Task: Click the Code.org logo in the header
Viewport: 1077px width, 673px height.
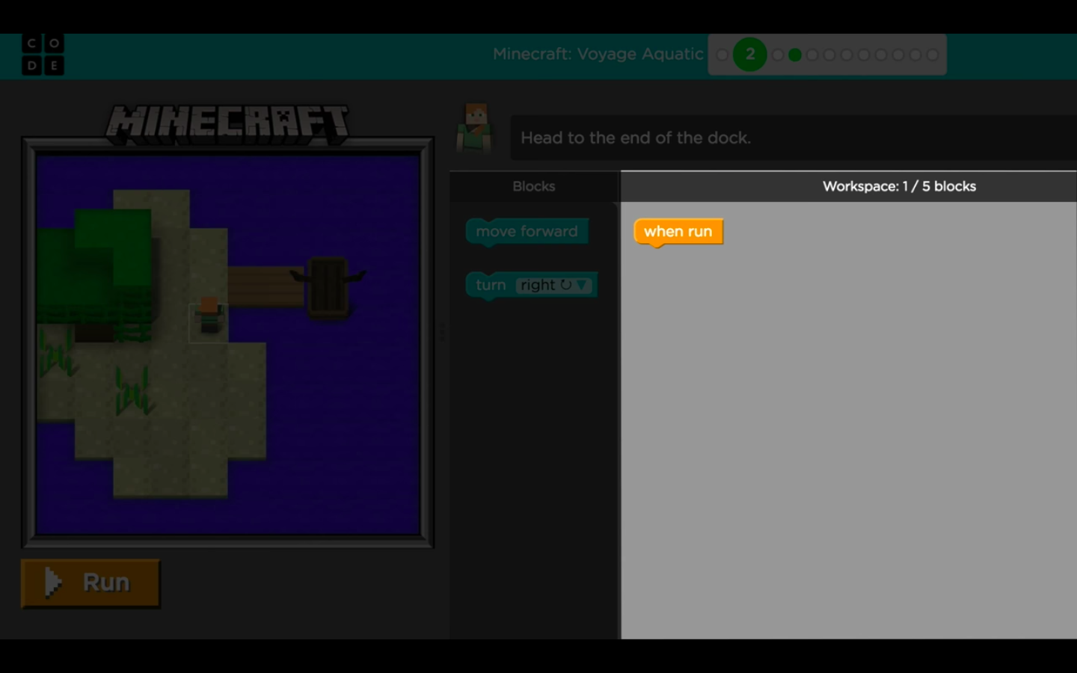Action: pos(43,55)
